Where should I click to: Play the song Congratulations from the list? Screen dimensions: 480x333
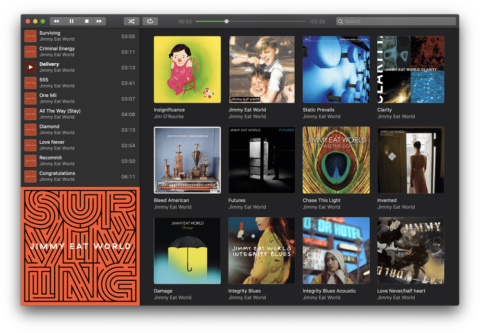pyautogui.click(x=81, y=176)
